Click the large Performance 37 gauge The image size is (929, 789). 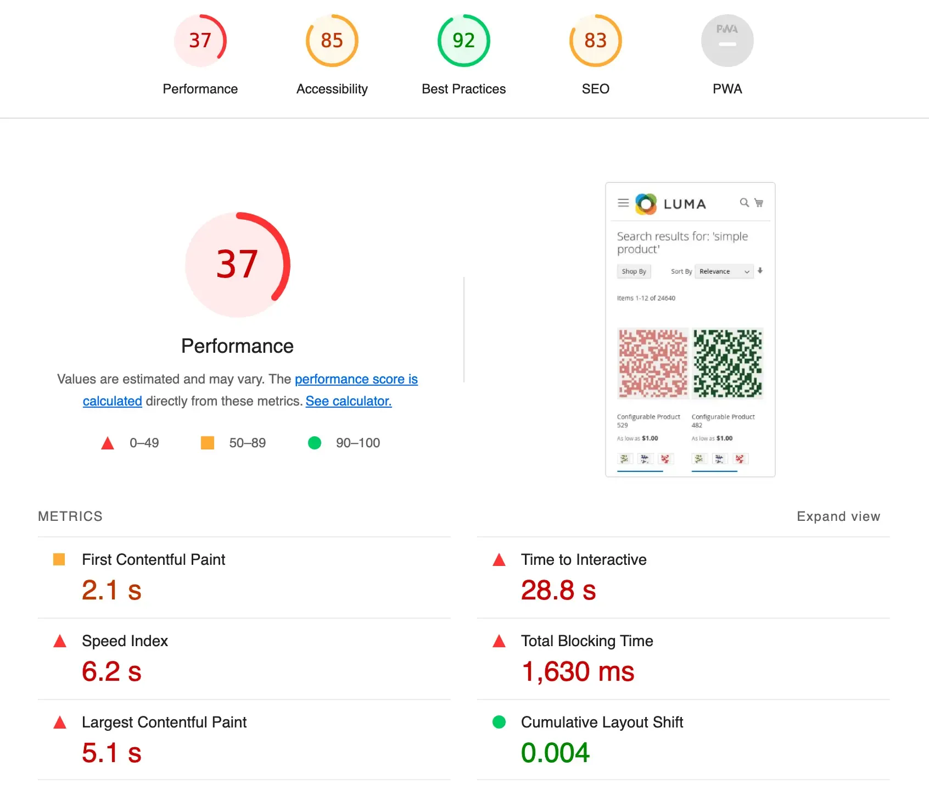coord(237,264)
